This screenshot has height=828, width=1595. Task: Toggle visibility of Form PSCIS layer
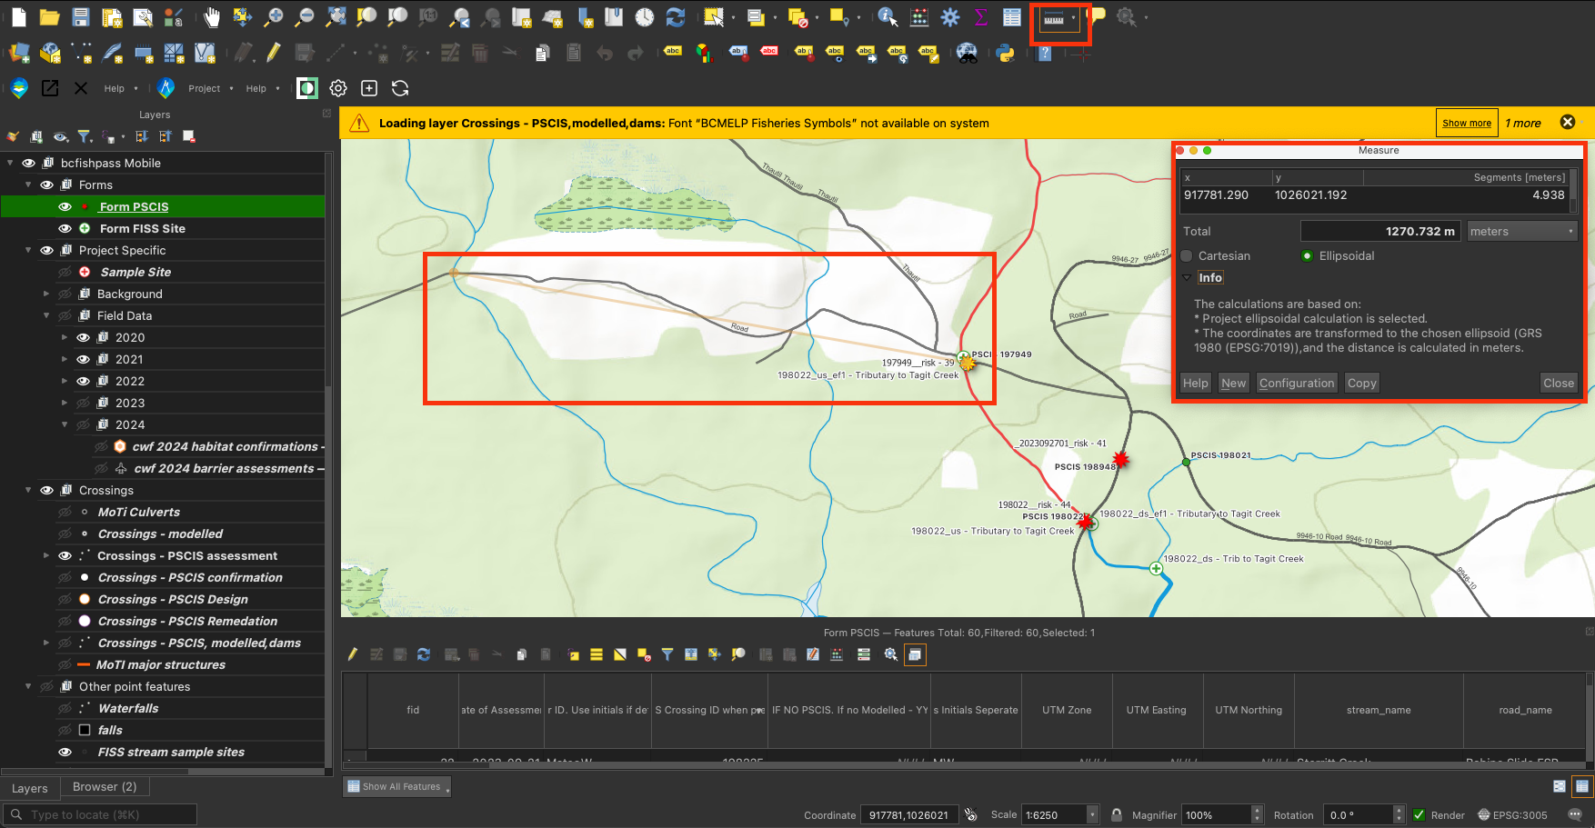[x=65, y=206]
